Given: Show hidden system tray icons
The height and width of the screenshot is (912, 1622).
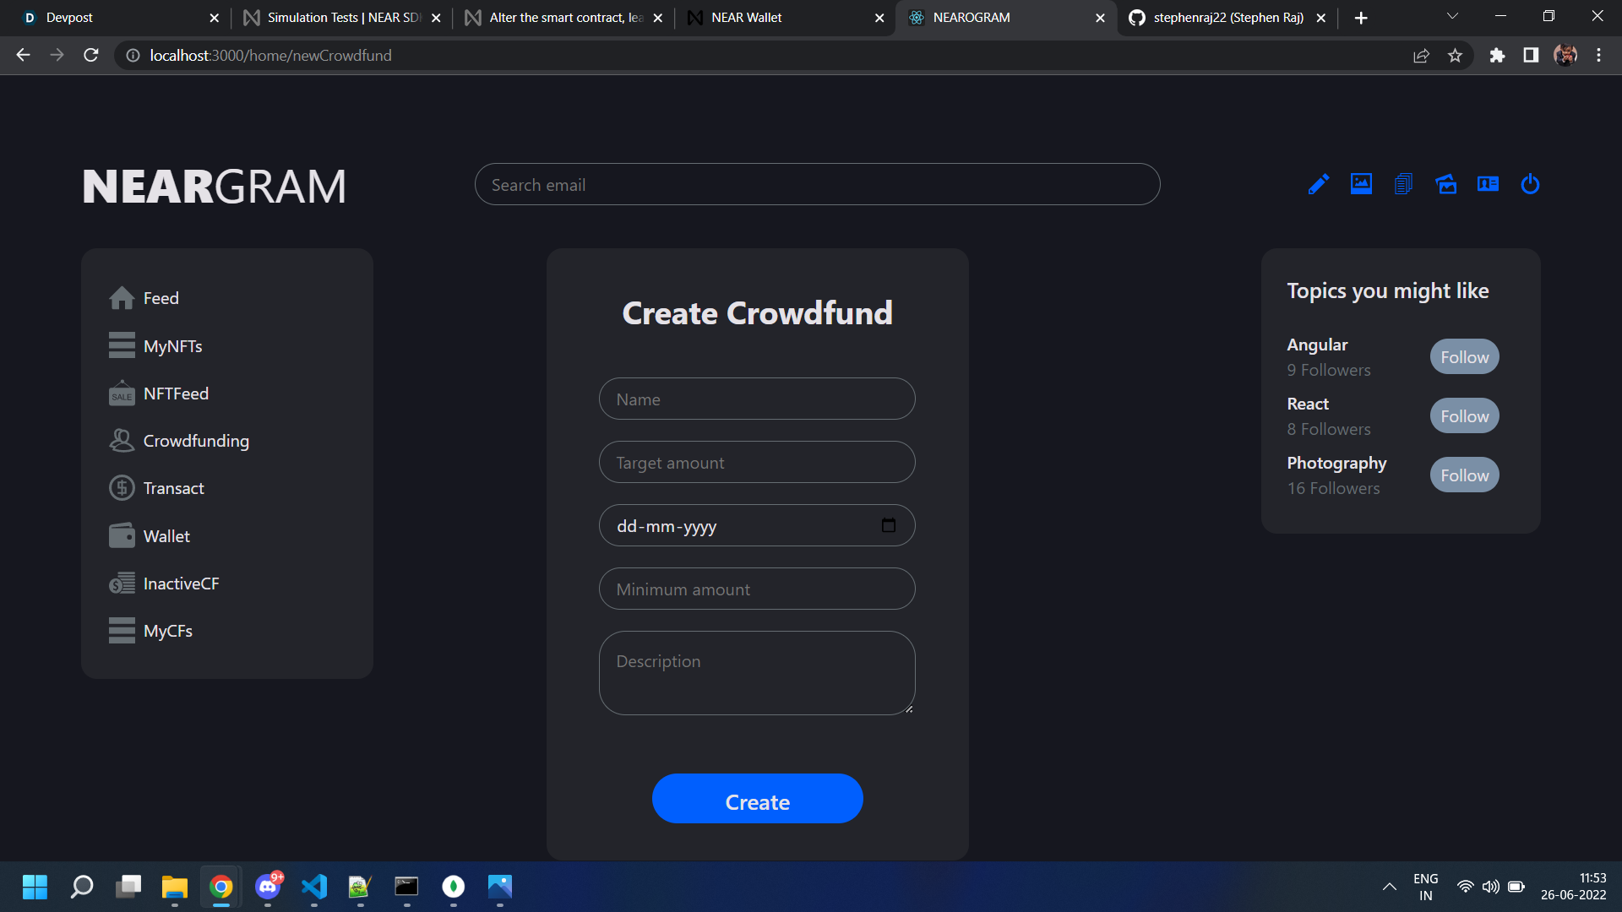Looking at the screenshot, I should (1389, 887).
